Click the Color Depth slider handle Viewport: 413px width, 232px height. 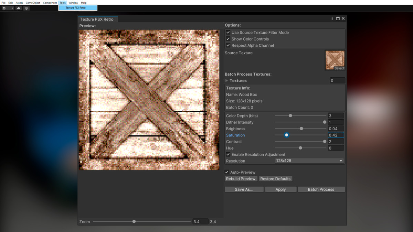[290, 116]
